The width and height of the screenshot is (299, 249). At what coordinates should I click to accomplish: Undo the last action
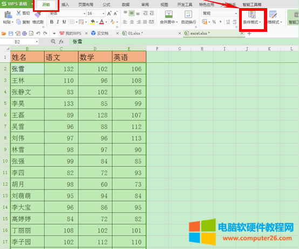pos(38,33)
